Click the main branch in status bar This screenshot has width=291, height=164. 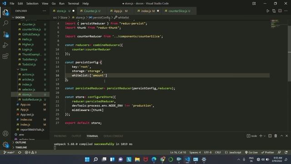coord(9,152)
